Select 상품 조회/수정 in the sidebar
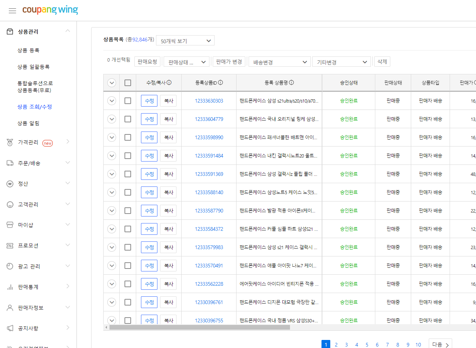Viewport: 476px width, 348px height. (35, 107)
